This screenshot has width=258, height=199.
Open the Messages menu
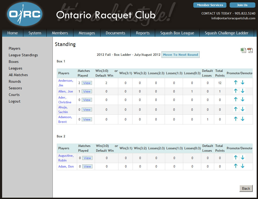coord(87,33)
